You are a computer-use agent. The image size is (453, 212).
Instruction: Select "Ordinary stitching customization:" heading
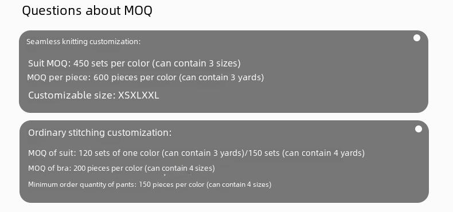pos(100,132)
